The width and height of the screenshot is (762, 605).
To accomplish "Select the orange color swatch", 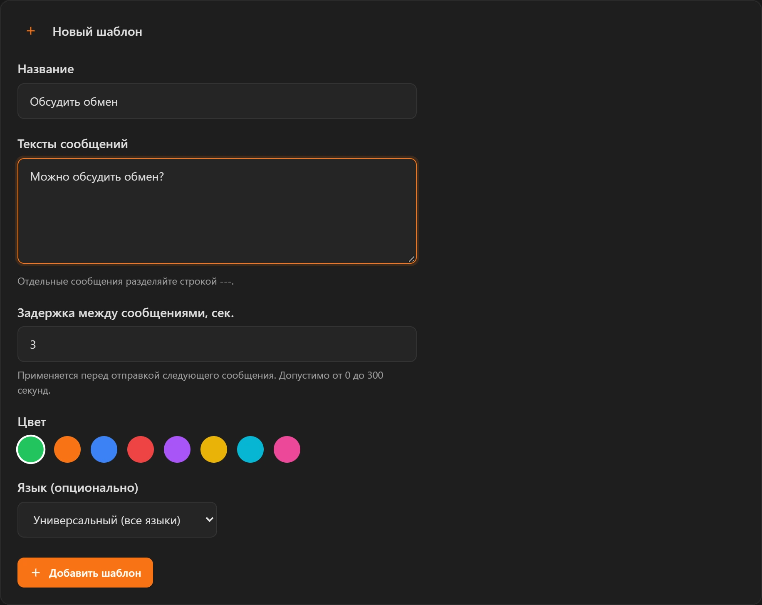I will [x=67, y=449].
